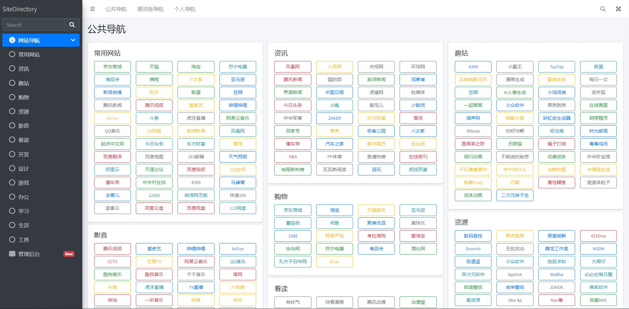Open 12306 button
The height and width of the screenshot is (309, 629).
click(x=154, y=195)
